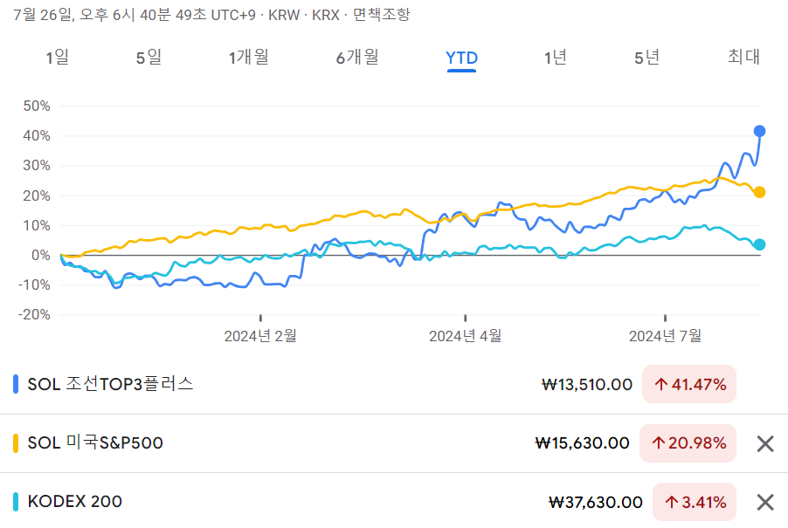The width and height of the screenshot is (788, 528).
Task: Click the 30% axis label
Action: 37,165
